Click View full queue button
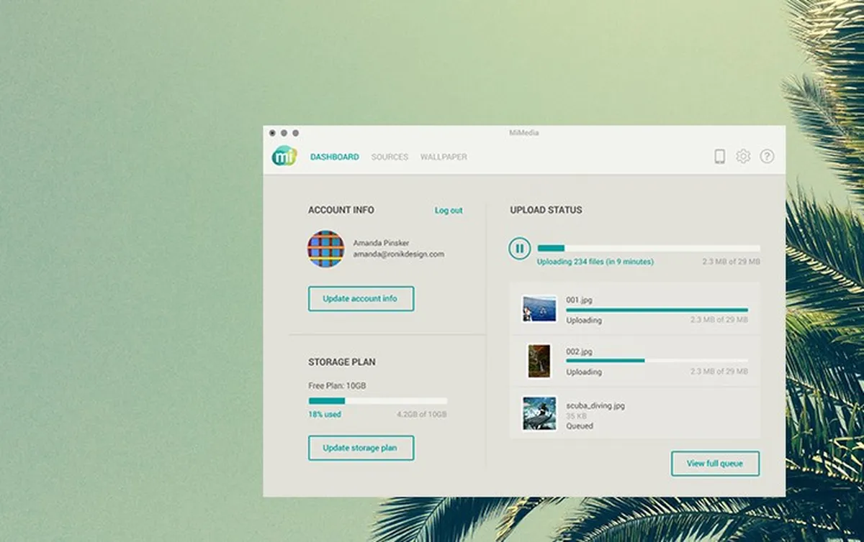Image resolution: width=864 pixels, height=542 pixels. [715, 464]
